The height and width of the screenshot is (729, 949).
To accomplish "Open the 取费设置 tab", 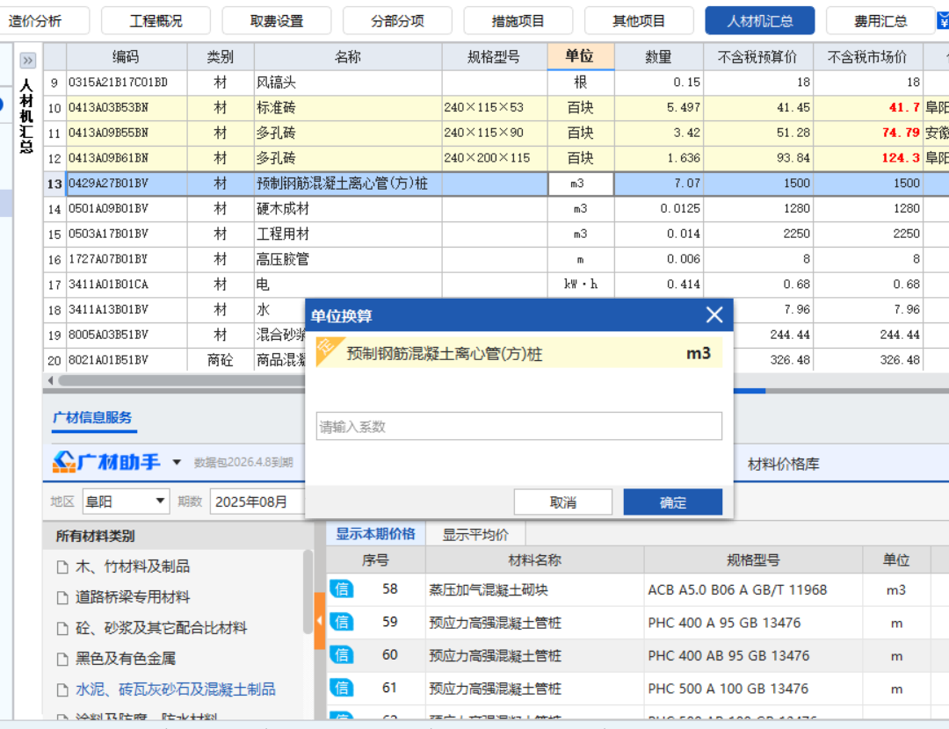I will [277, 21].
